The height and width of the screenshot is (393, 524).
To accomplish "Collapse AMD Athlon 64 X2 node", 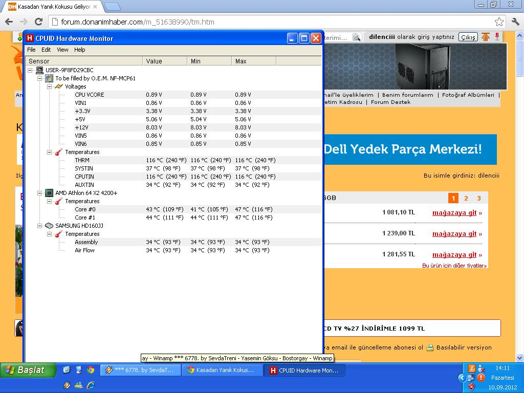I will (x=40, y=193).
